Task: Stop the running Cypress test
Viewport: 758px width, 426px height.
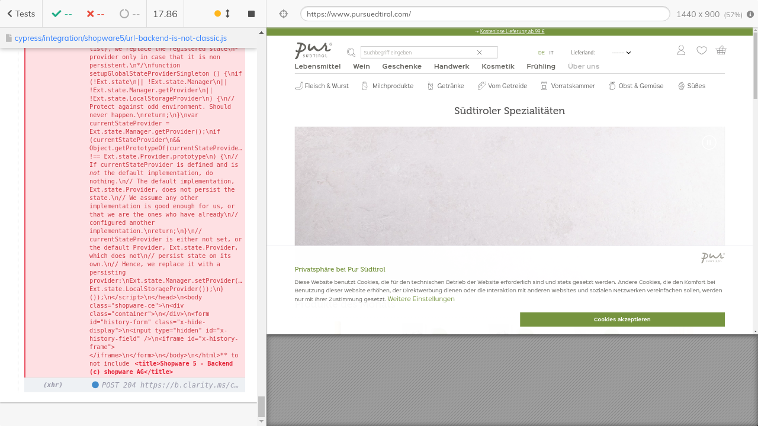Action: click(x=251, y=14)
